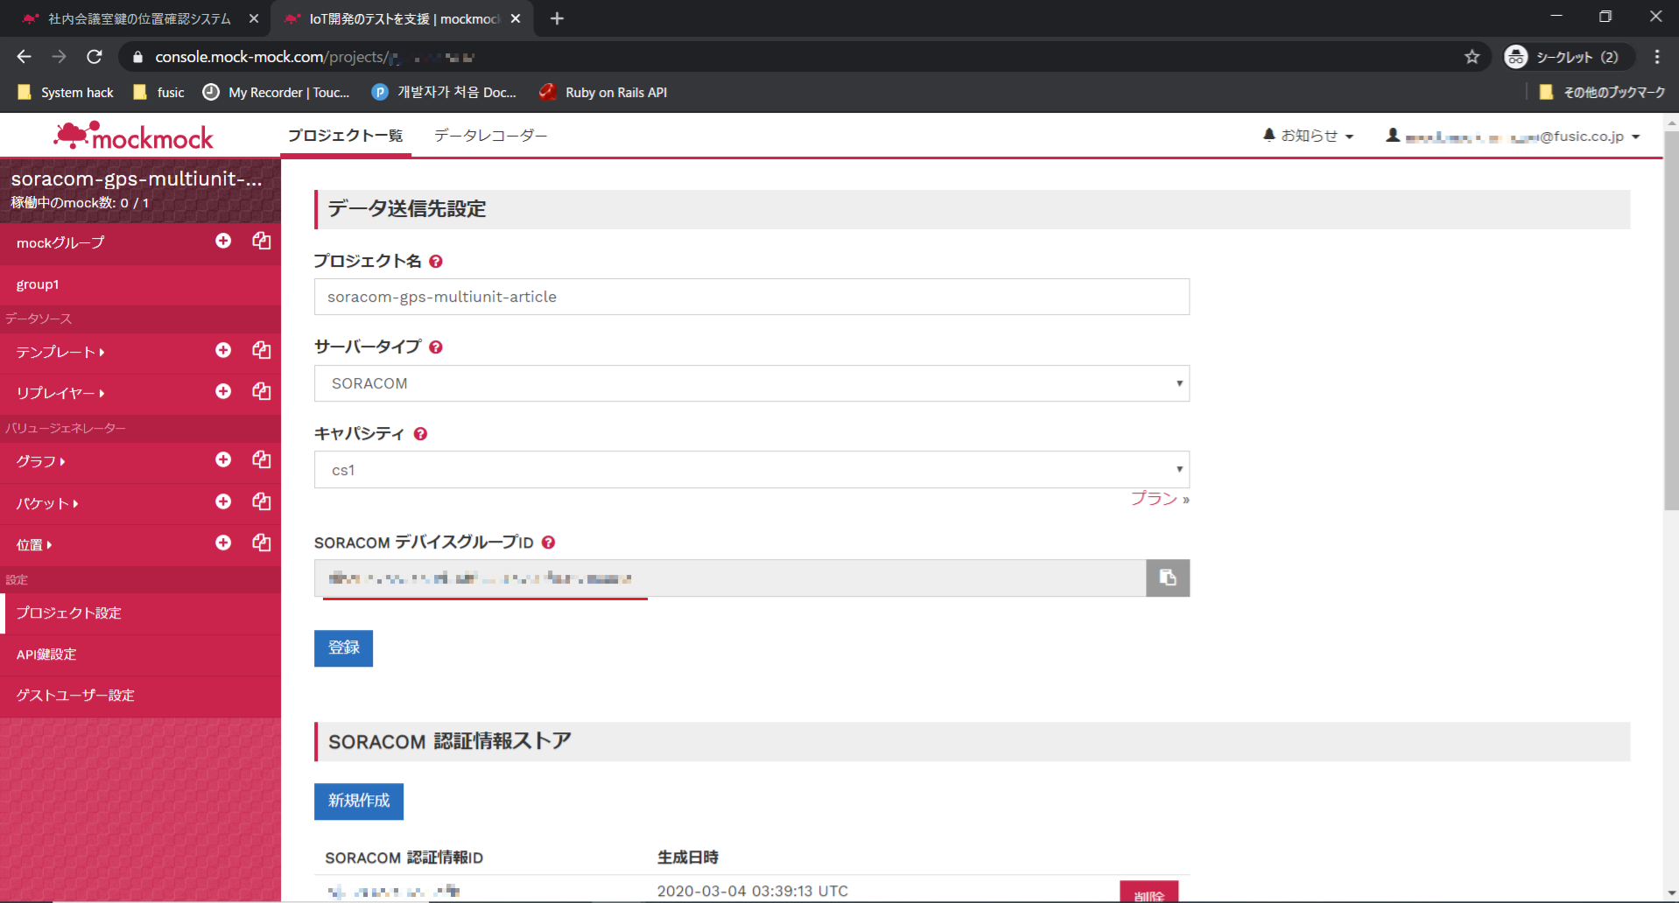Add a new mock group with plus icon
The image size is (1679, 903).
tap(223, 241)
